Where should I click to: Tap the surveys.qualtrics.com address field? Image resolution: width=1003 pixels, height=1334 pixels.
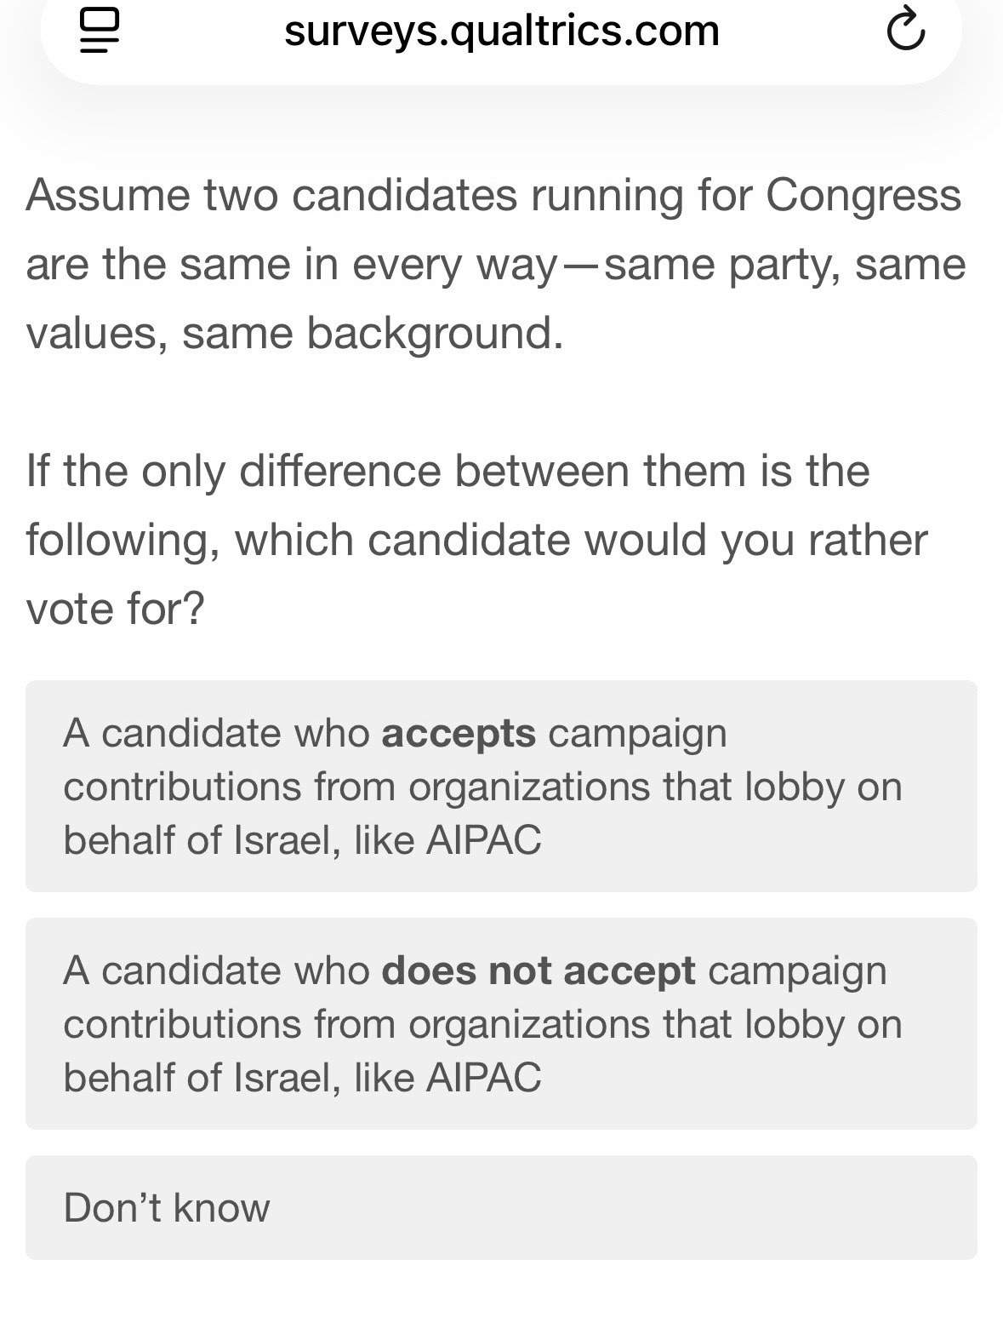tap(502, 31)
